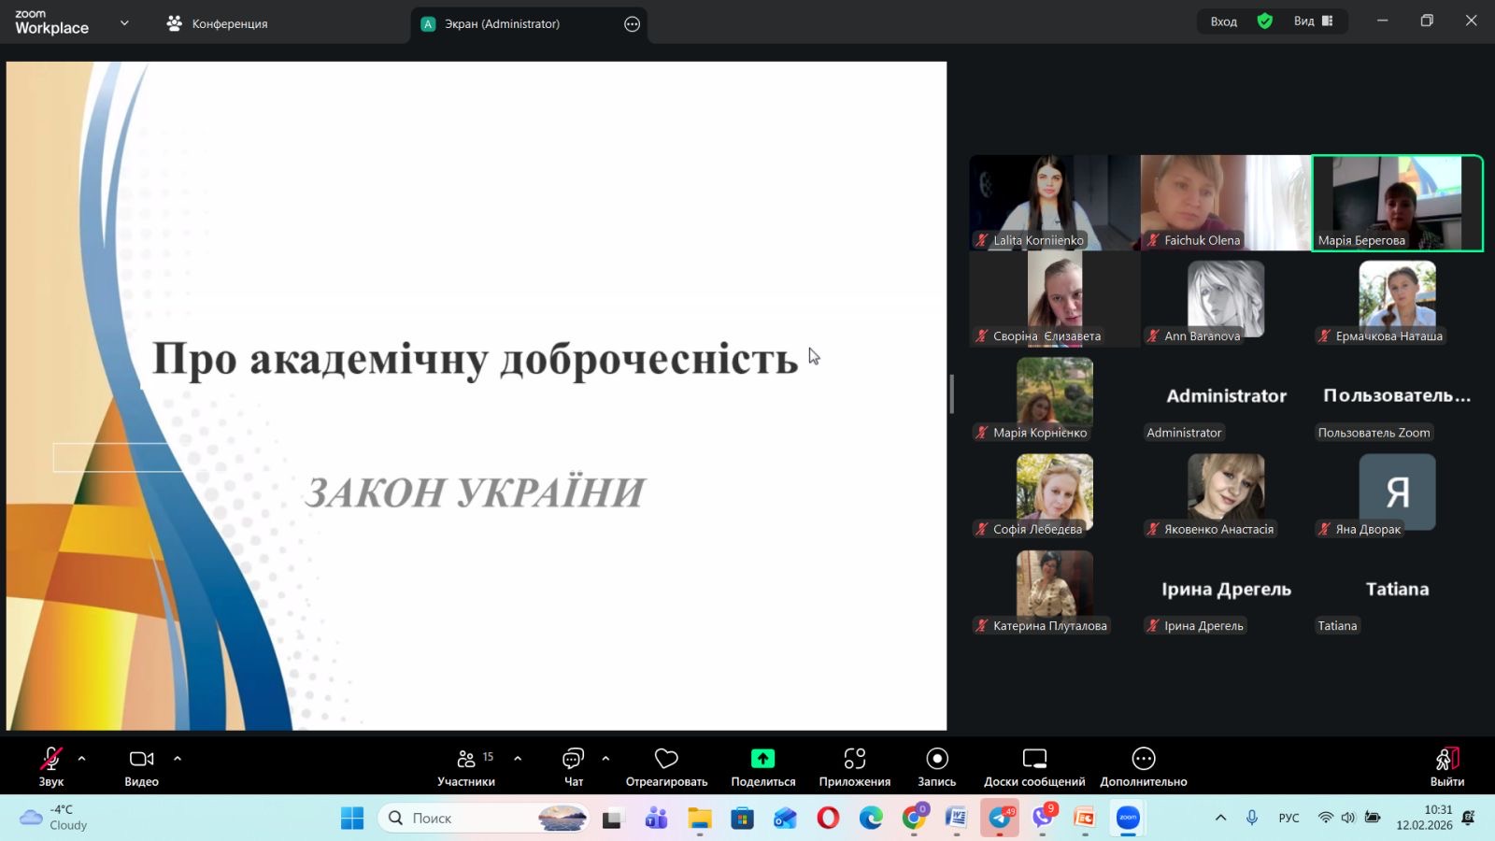Unmute microphone with the Звук button
The height and width of the screenshot is (841, 1495).
51,759
